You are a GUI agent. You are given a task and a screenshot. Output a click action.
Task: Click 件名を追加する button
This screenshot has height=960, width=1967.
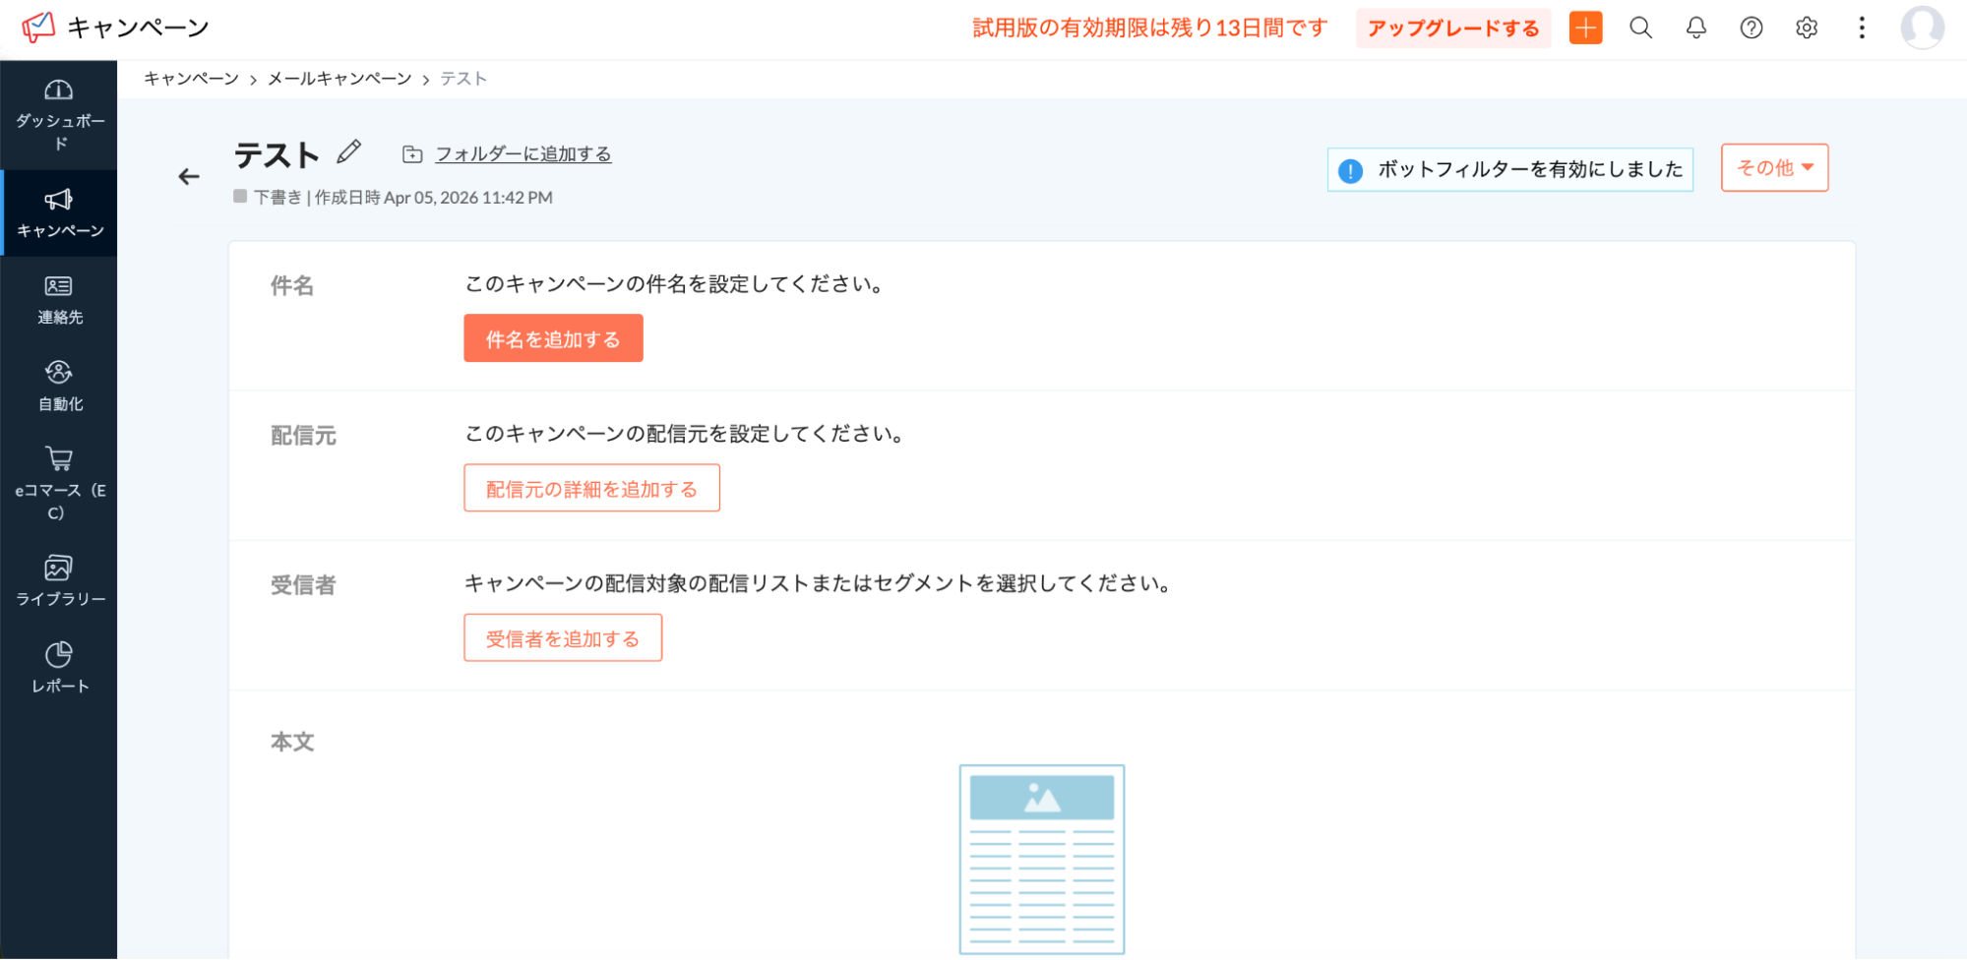[x=553, y=338]
